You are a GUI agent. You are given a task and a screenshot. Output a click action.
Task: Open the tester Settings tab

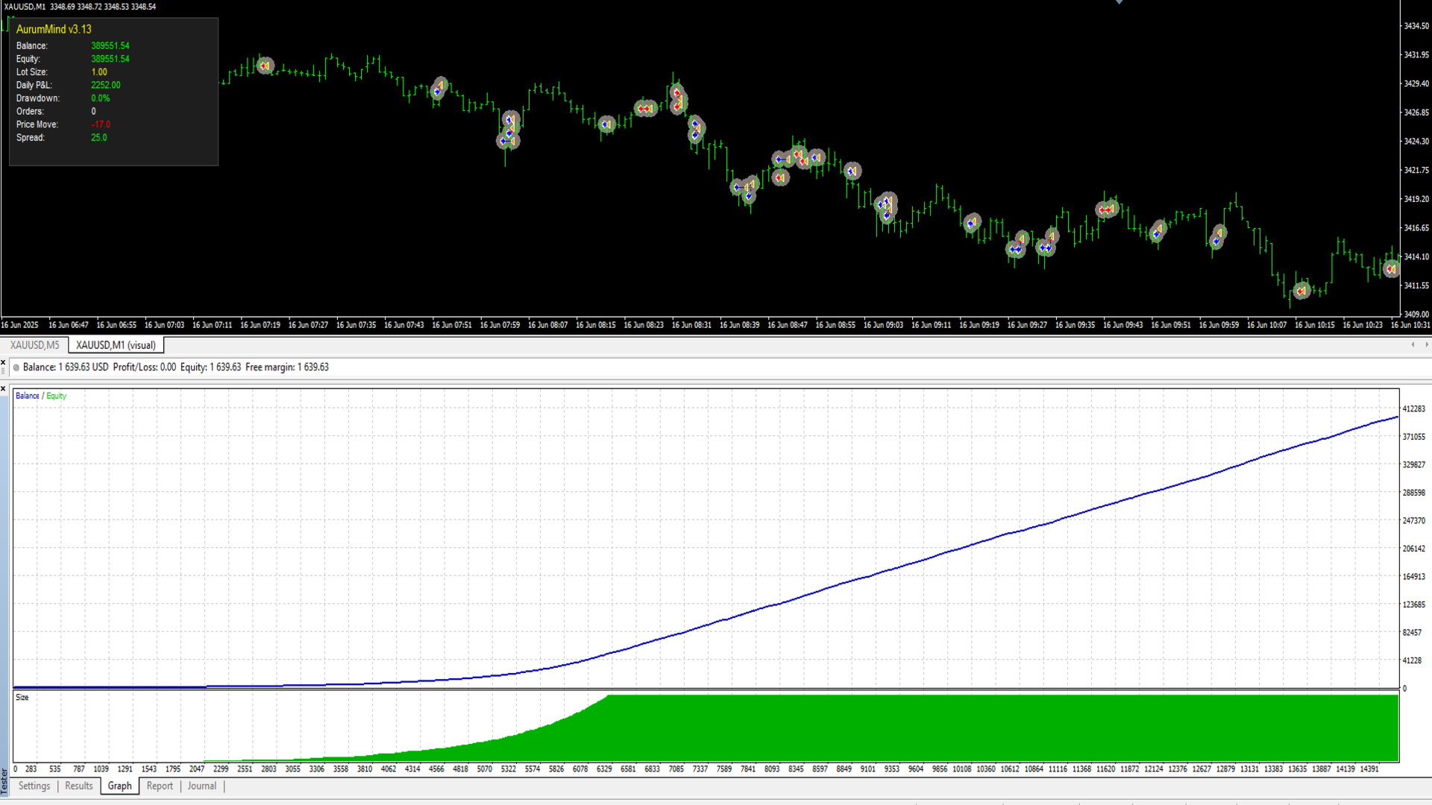[x=34, y=786]
